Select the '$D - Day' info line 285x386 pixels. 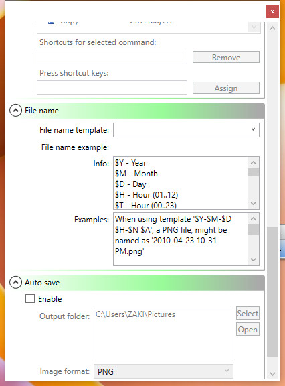click(x=130, y=184)
